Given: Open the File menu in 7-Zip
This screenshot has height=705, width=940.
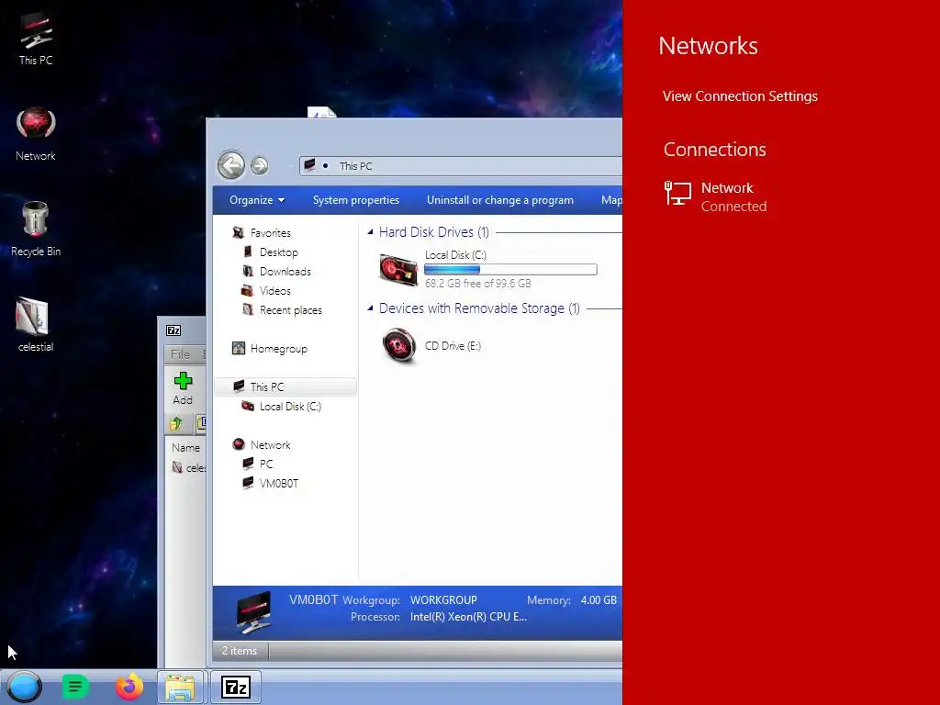Looking at the screenshot, I should [x=180, y=354].
